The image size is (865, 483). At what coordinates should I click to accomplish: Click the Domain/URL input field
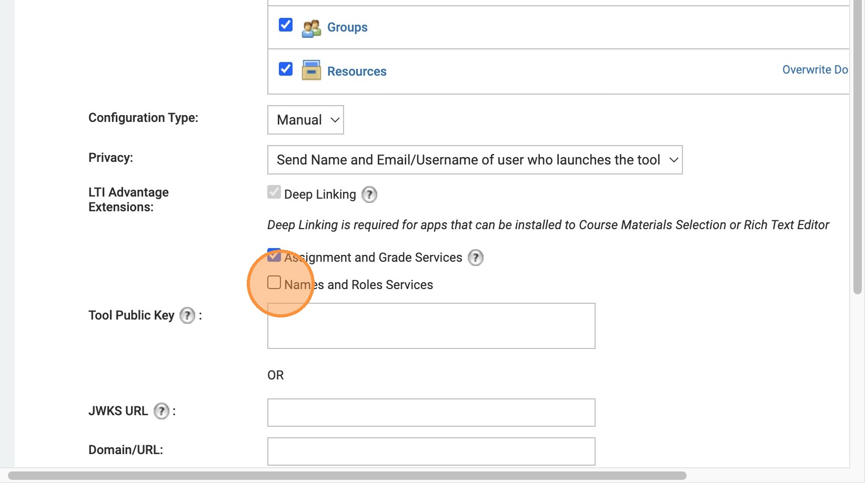(431, 451)
